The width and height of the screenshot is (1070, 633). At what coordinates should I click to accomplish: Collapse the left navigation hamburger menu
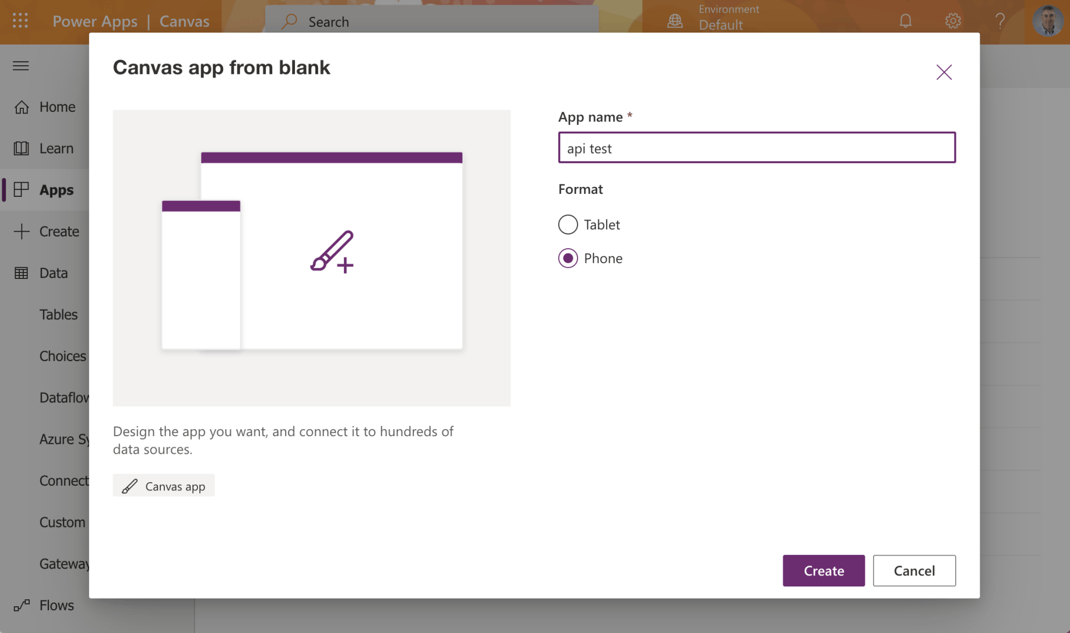coord(21,66)
